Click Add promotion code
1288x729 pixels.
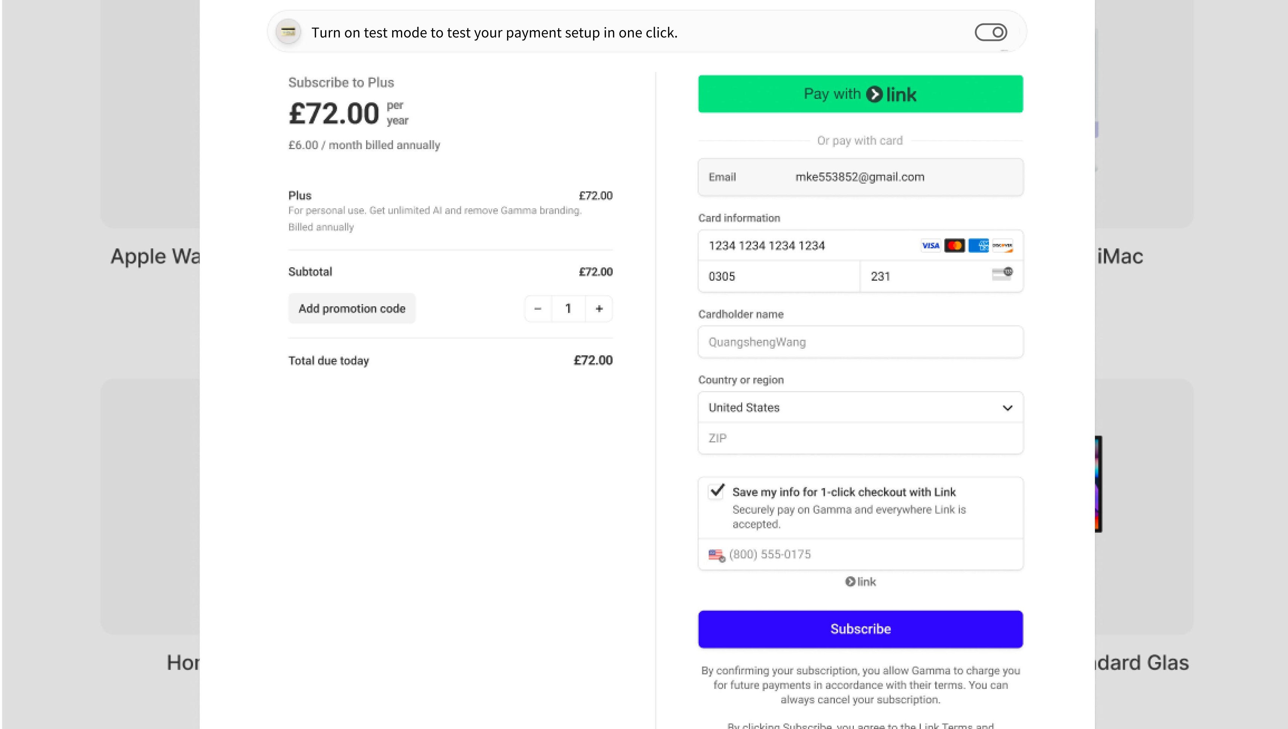click(352, 309)
